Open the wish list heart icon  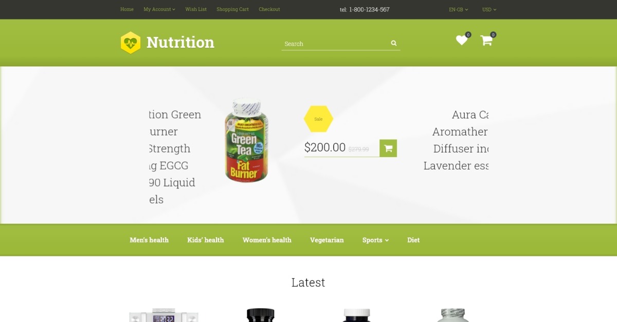(x=462, y=40)
